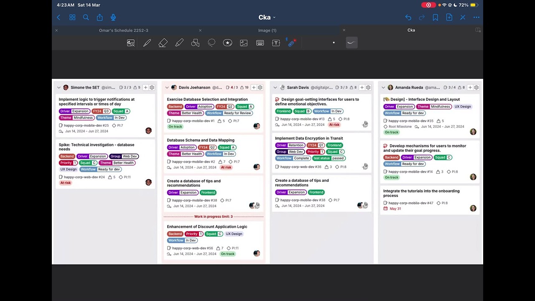Click the Root Milestone label
The height and width of the screenshot is (301, 535).
tap(400, 127)
